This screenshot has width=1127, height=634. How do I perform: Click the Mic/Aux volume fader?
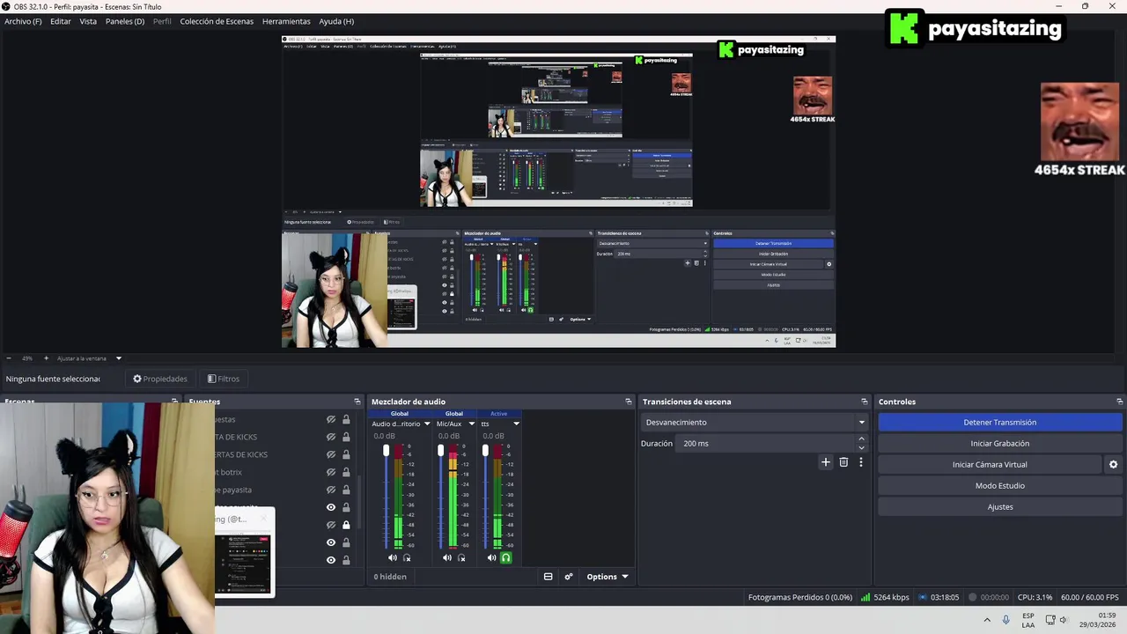(x=440, y=451)
